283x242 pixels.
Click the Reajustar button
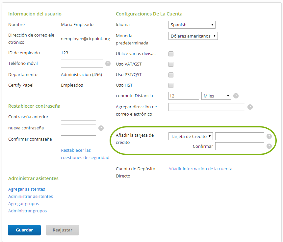point(63,230)
